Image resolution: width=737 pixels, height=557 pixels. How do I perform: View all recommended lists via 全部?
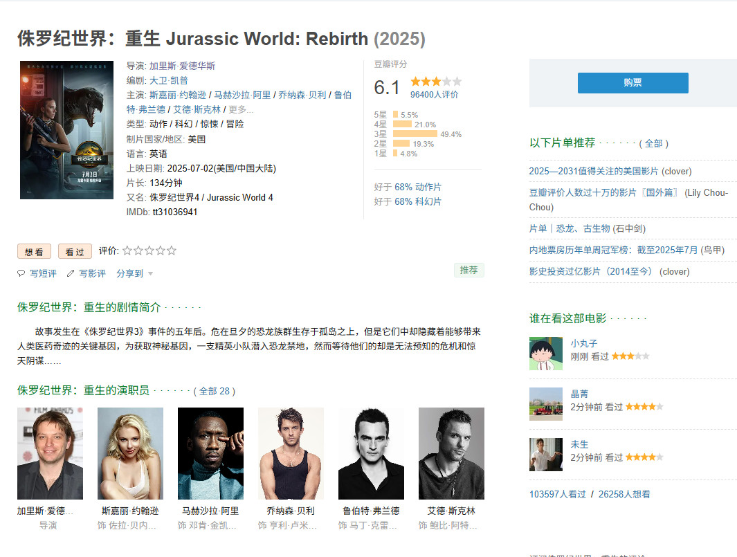pyautogui.click(x=653, y=143)
